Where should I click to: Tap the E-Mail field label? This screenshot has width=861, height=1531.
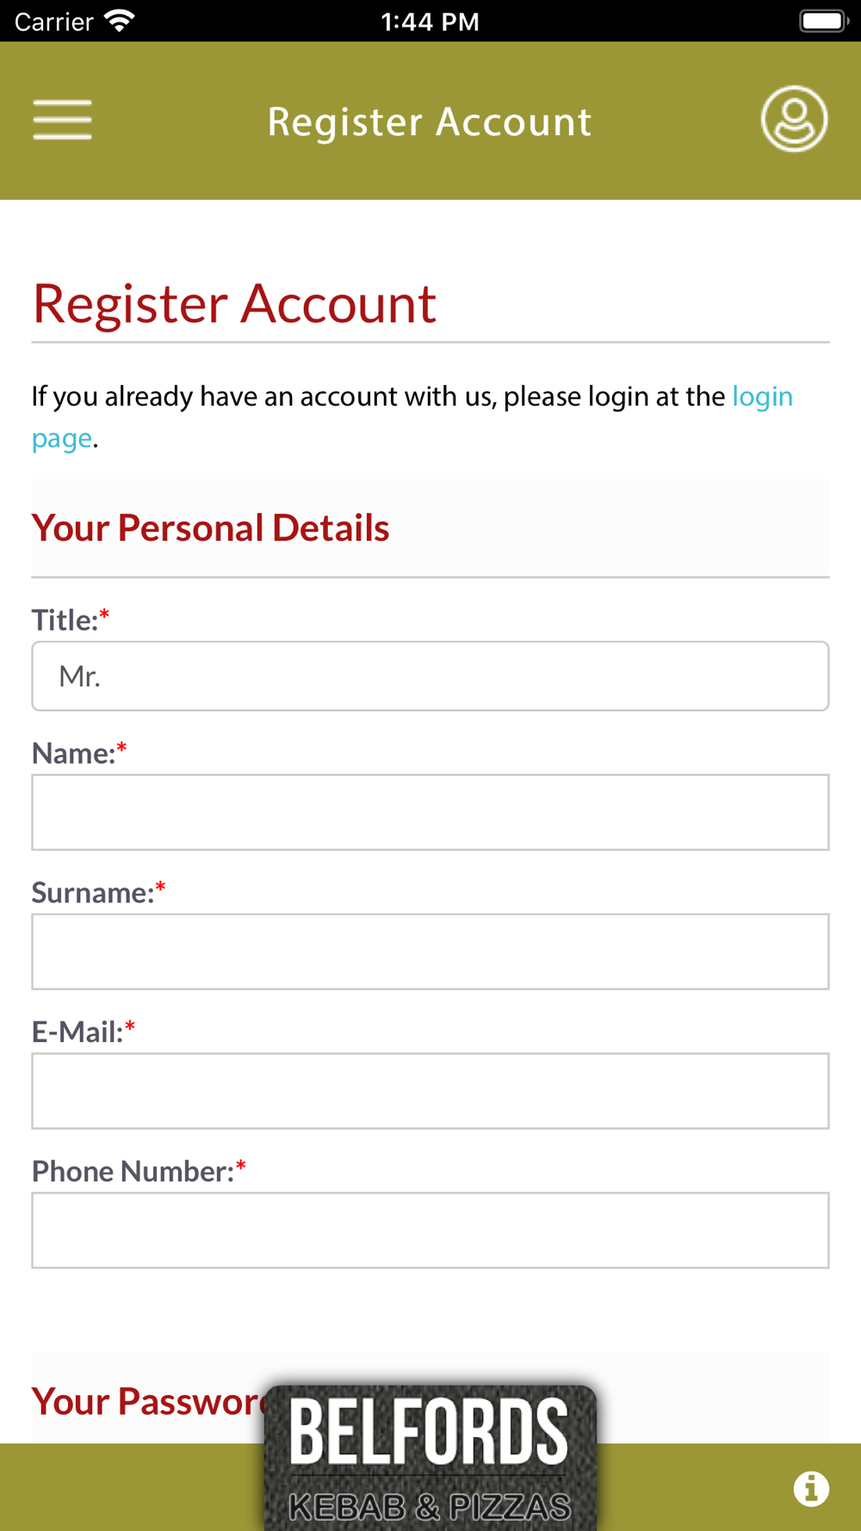point(84,1031)
